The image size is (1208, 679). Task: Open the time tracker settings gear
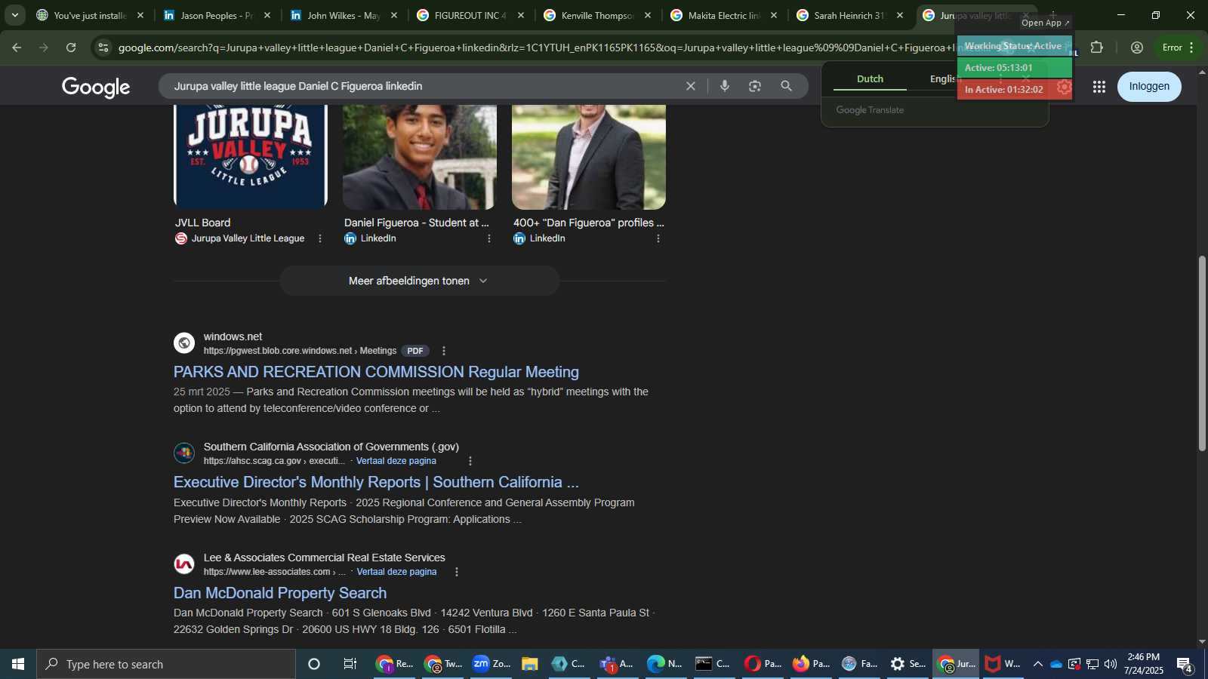1064,88
